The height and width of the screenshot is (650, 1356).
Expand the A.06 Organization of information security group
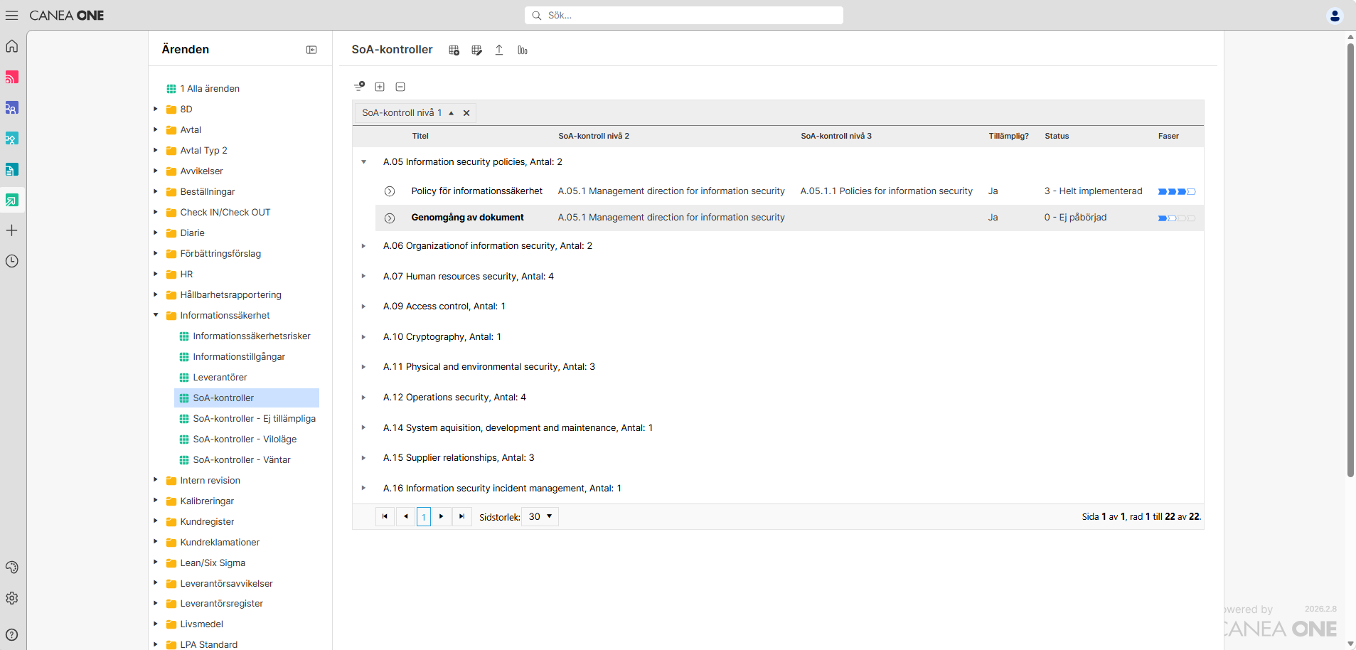click(363, 246)
